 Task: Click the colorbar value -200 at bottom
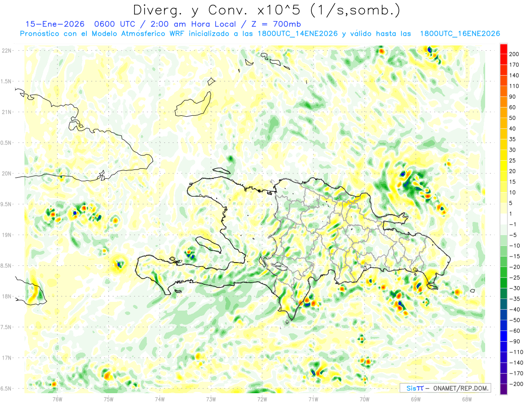coord(516,384)
